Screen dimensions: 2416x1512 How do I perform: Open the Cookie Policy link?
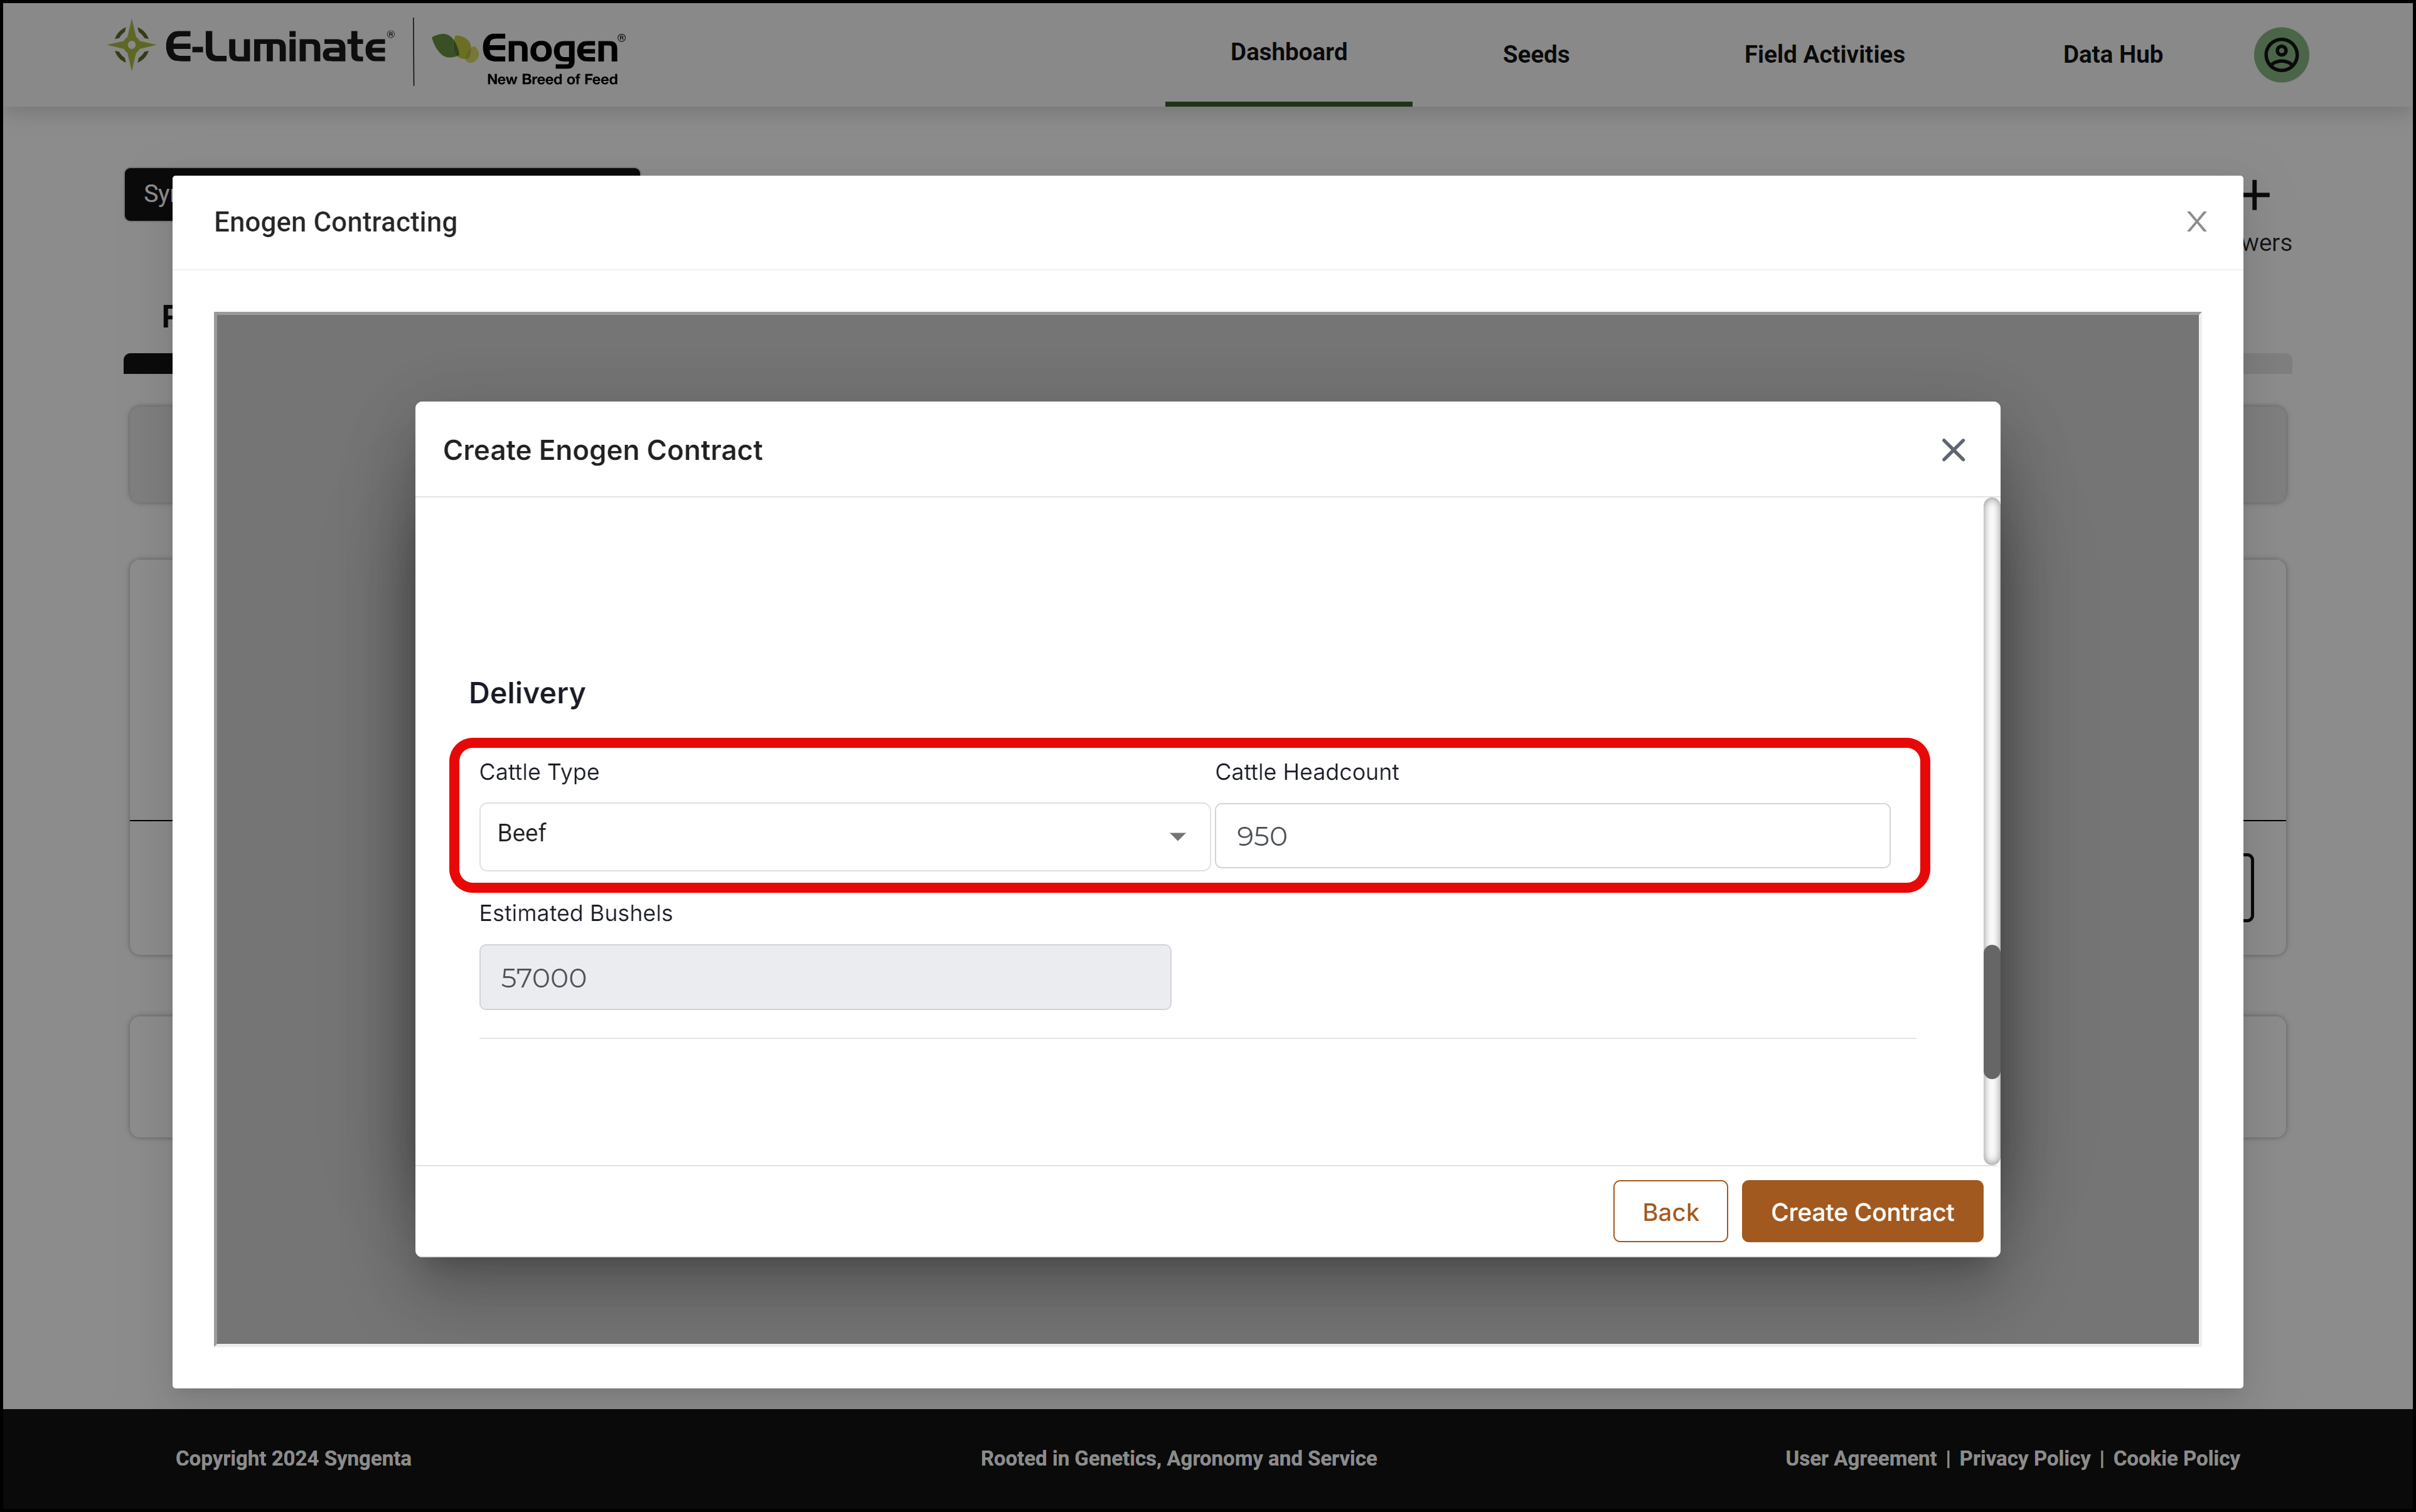tap(2175, 1458)
